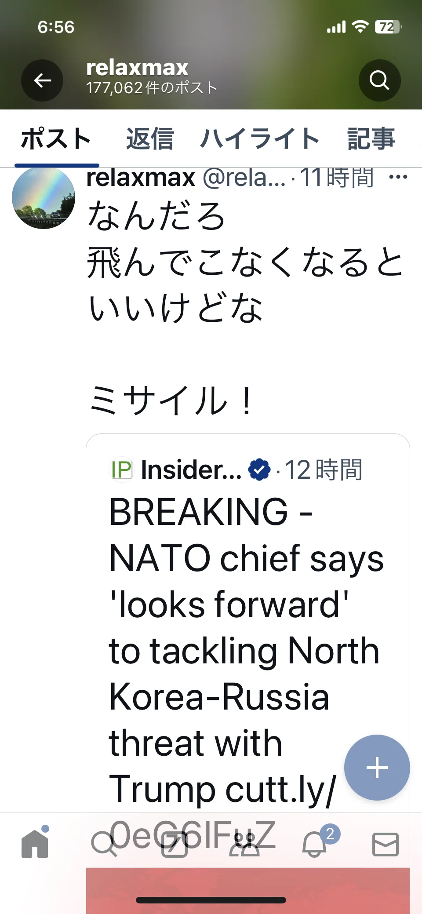The width and height of the screenshot is (422, 914).
Task: Open relaxmax rainbow profile avatar
Action: 44,197
